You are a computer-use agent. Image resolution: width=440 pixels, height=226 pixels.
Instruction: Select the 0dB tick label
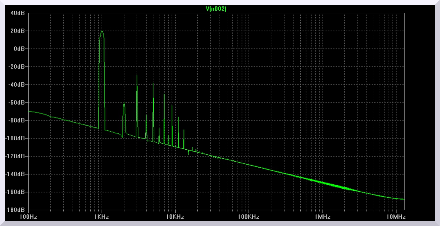20,49
